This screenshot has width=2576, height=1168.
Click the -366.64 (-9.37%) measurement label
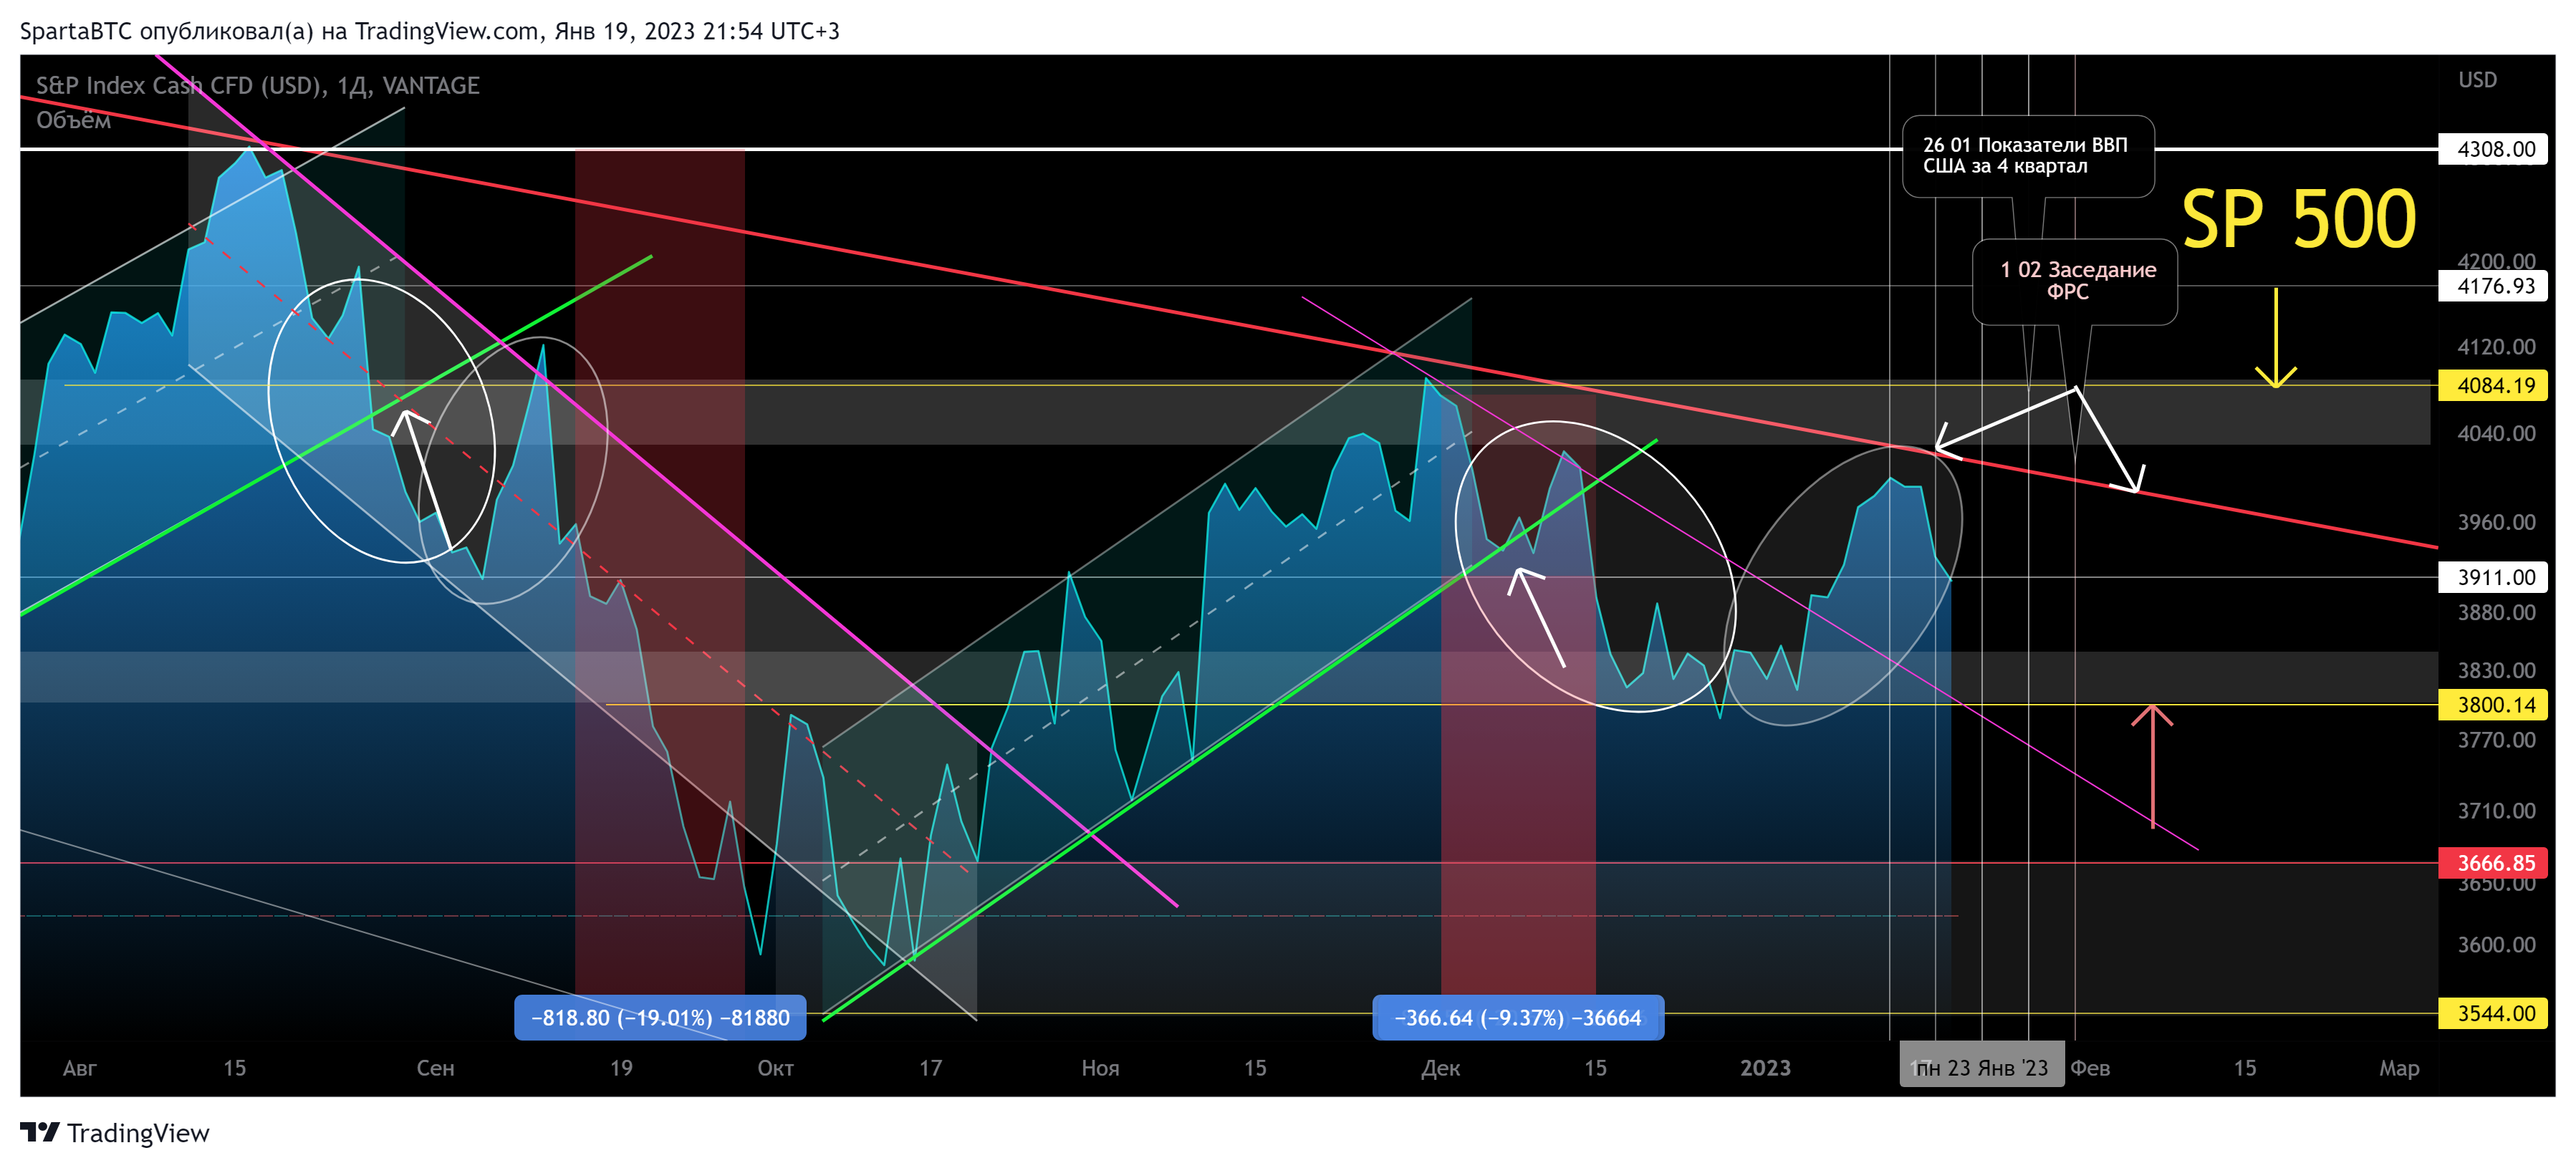click(x=1518, y=1018)
